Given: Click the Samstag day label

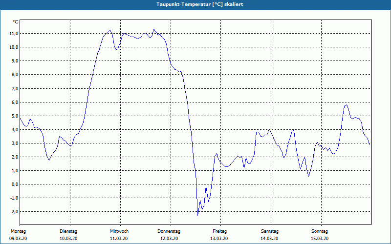Looking at the screenshot, I should (x=270, y=231).
